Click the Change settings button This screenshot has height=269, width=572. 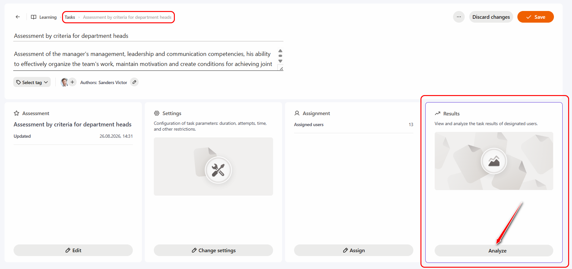click(x=213, y=250)
